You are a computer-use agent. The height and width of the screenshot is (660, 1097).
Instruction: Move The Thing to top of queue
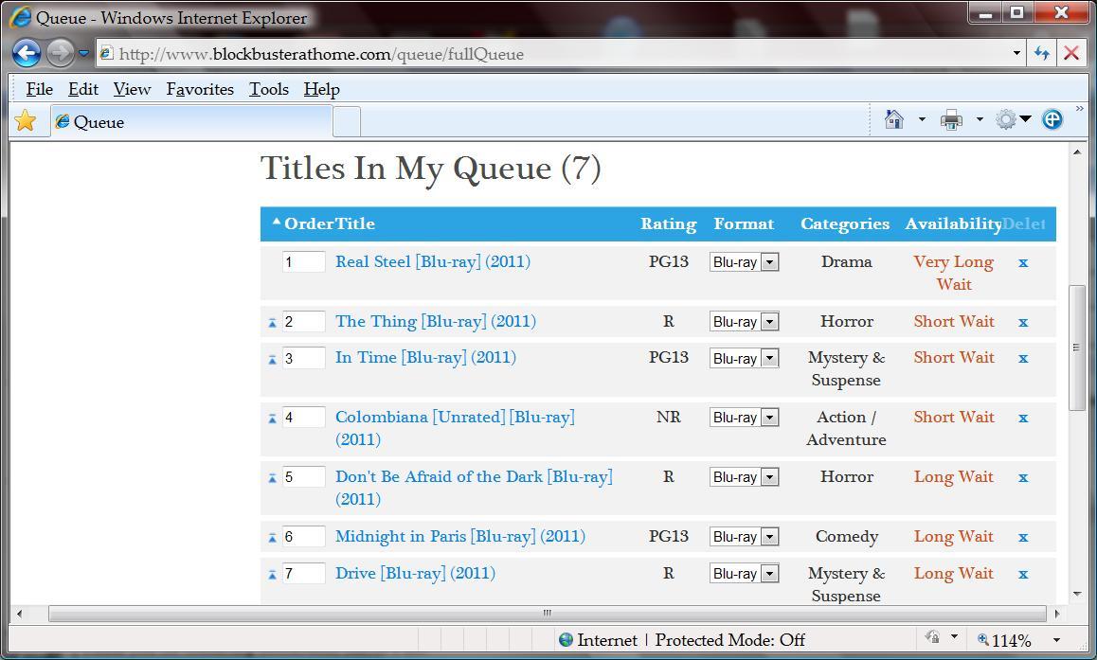tap(272, 323)
